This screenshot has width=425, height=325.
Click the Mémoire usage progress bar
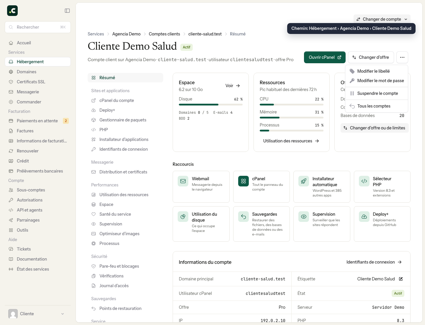tap(292, 118)
